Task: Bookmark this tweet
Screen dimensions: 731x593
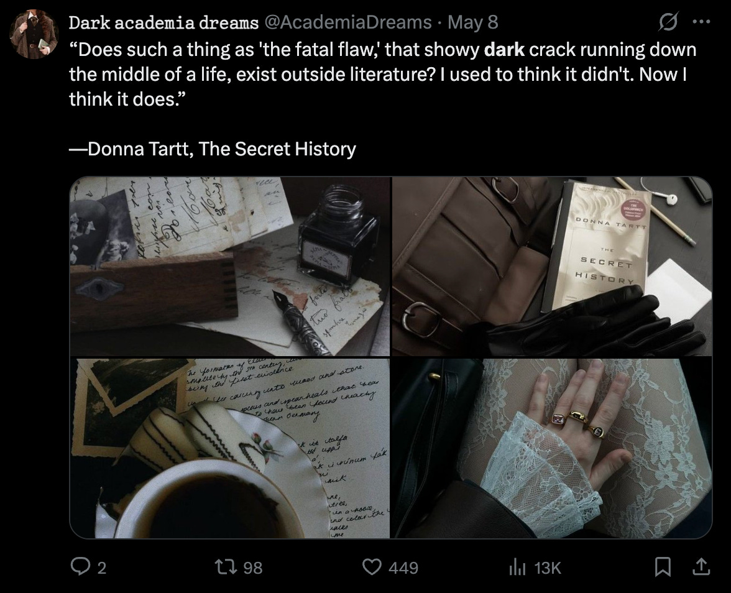Action: tap(663, 568)
